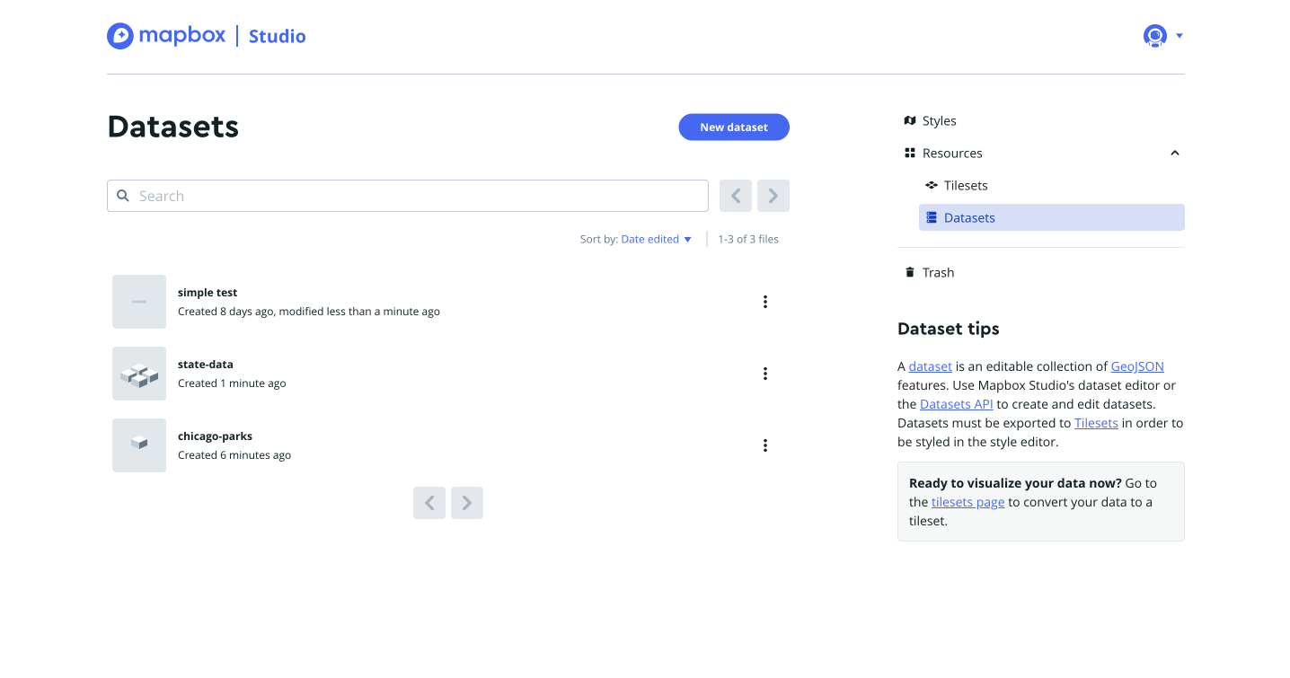Go to next page below the list
Viewport: 1290px width, 678px height.
tap(467, 503)
